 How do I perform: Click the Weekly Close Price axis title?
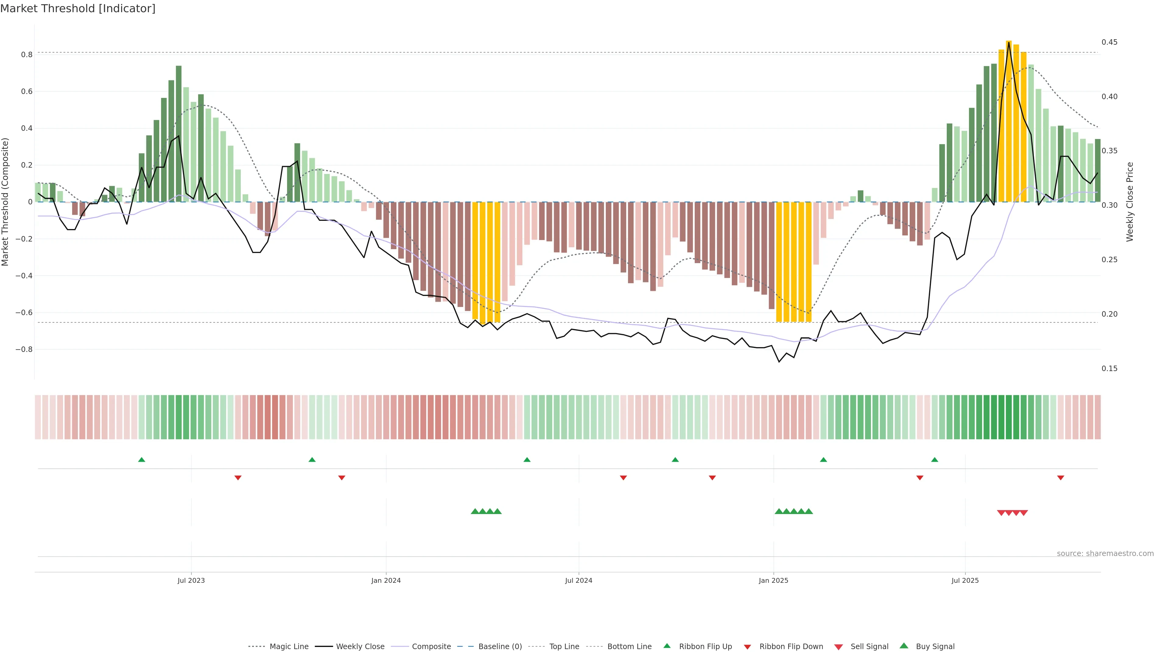[x=1129, y=202]
